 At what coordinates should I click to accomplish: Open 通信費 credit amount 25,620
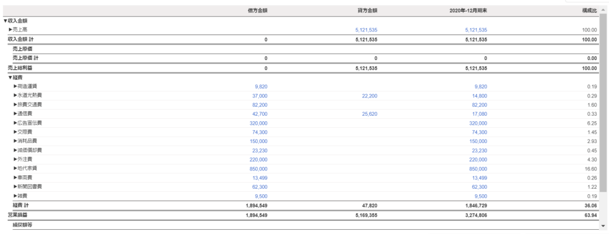[369, 114]
